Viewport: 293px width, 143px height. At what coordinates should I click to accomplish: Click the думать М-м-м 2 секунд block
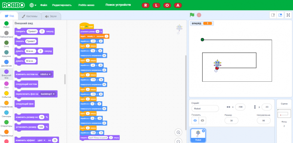[x=34, y=51]
